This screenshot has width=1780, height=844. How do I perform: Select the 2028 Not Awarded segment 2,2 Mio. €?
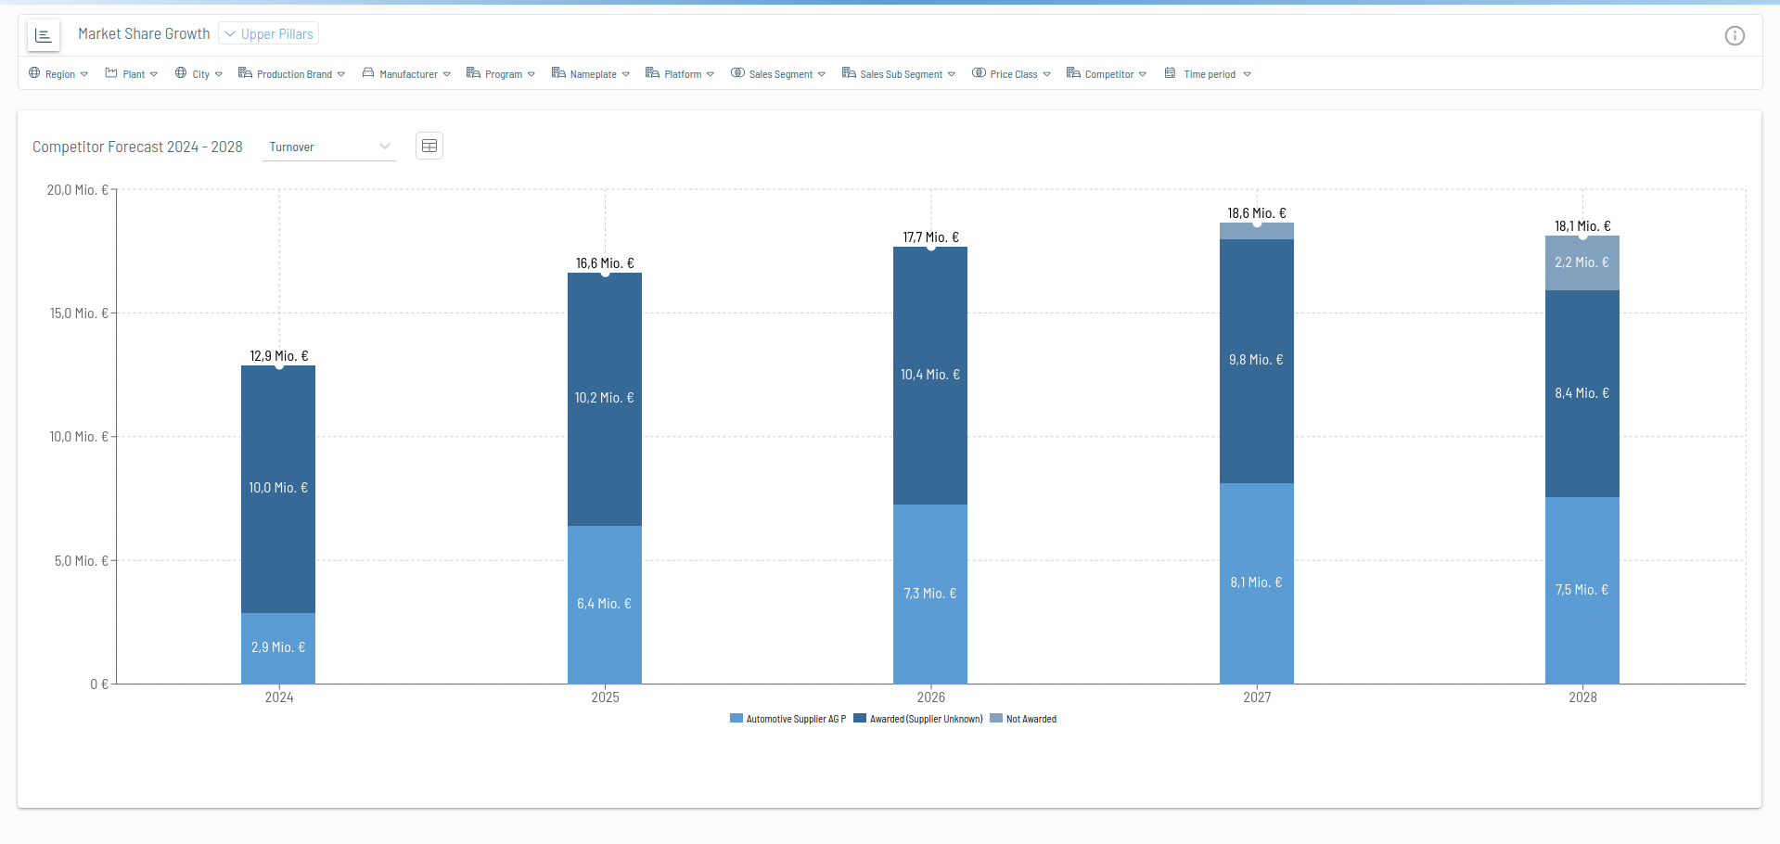pos(1582,263)
